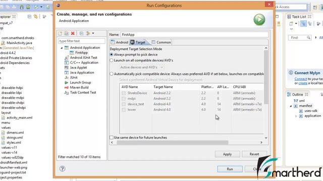Click the filter launch configurations icon
This screenshot has height=181, width=323.
pyautogui.click(x=88, y=33)
